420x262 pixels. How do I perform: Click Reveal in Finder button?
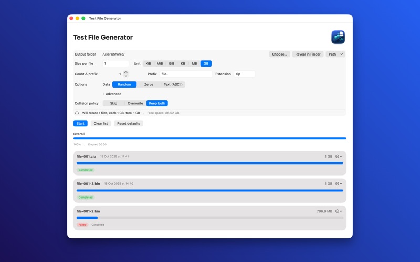coord(308,54)
